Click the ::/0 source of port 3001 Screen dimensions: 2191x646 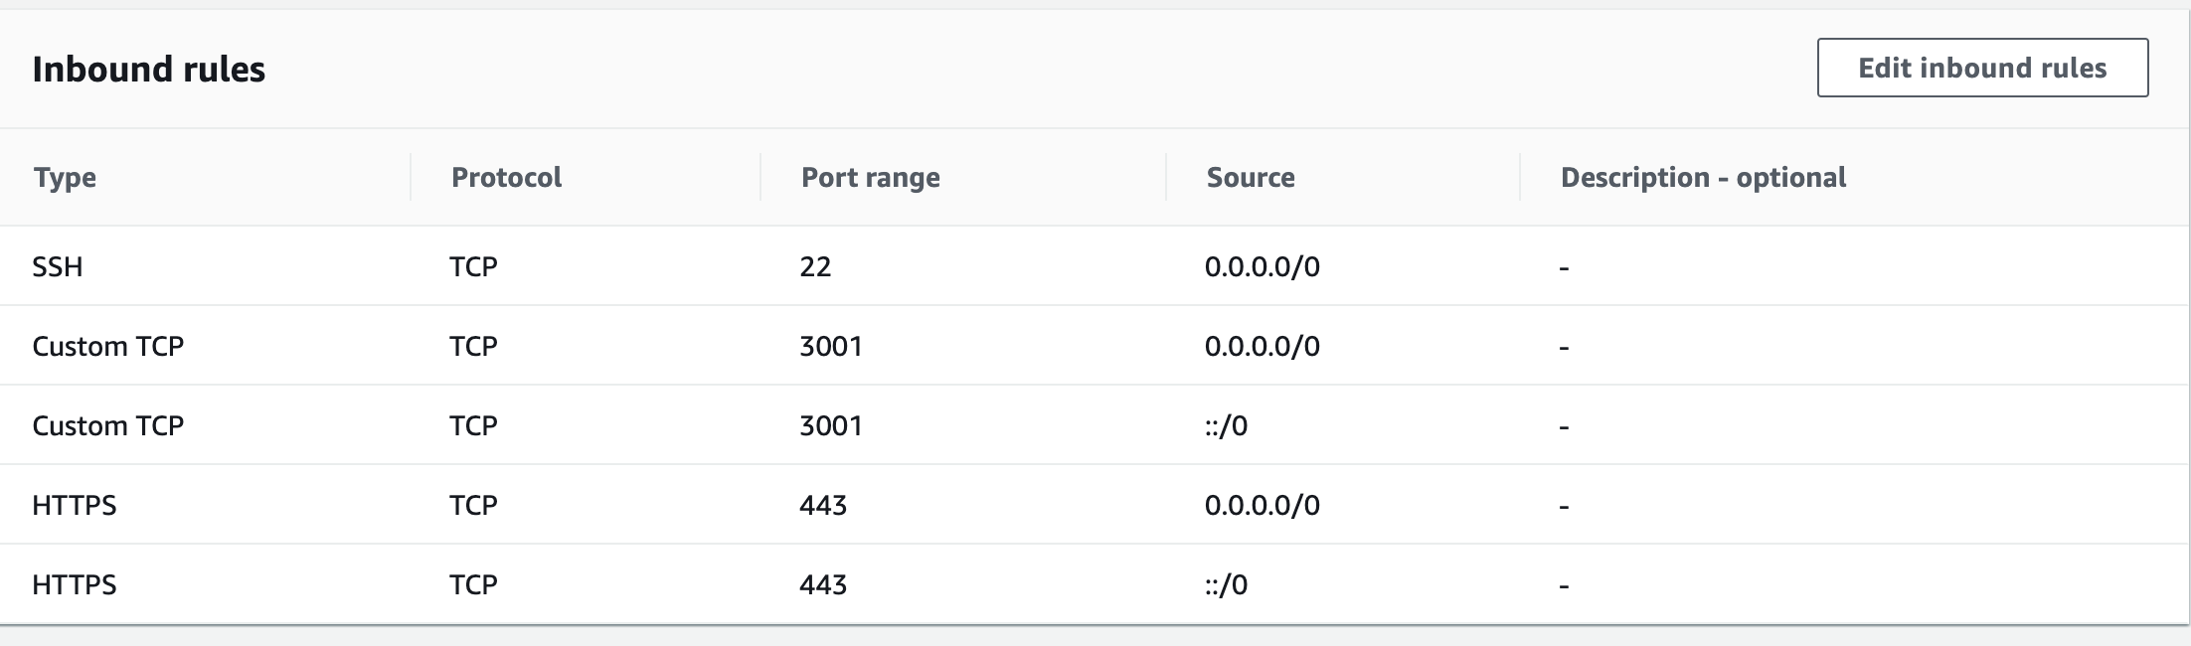(1226, 425)
